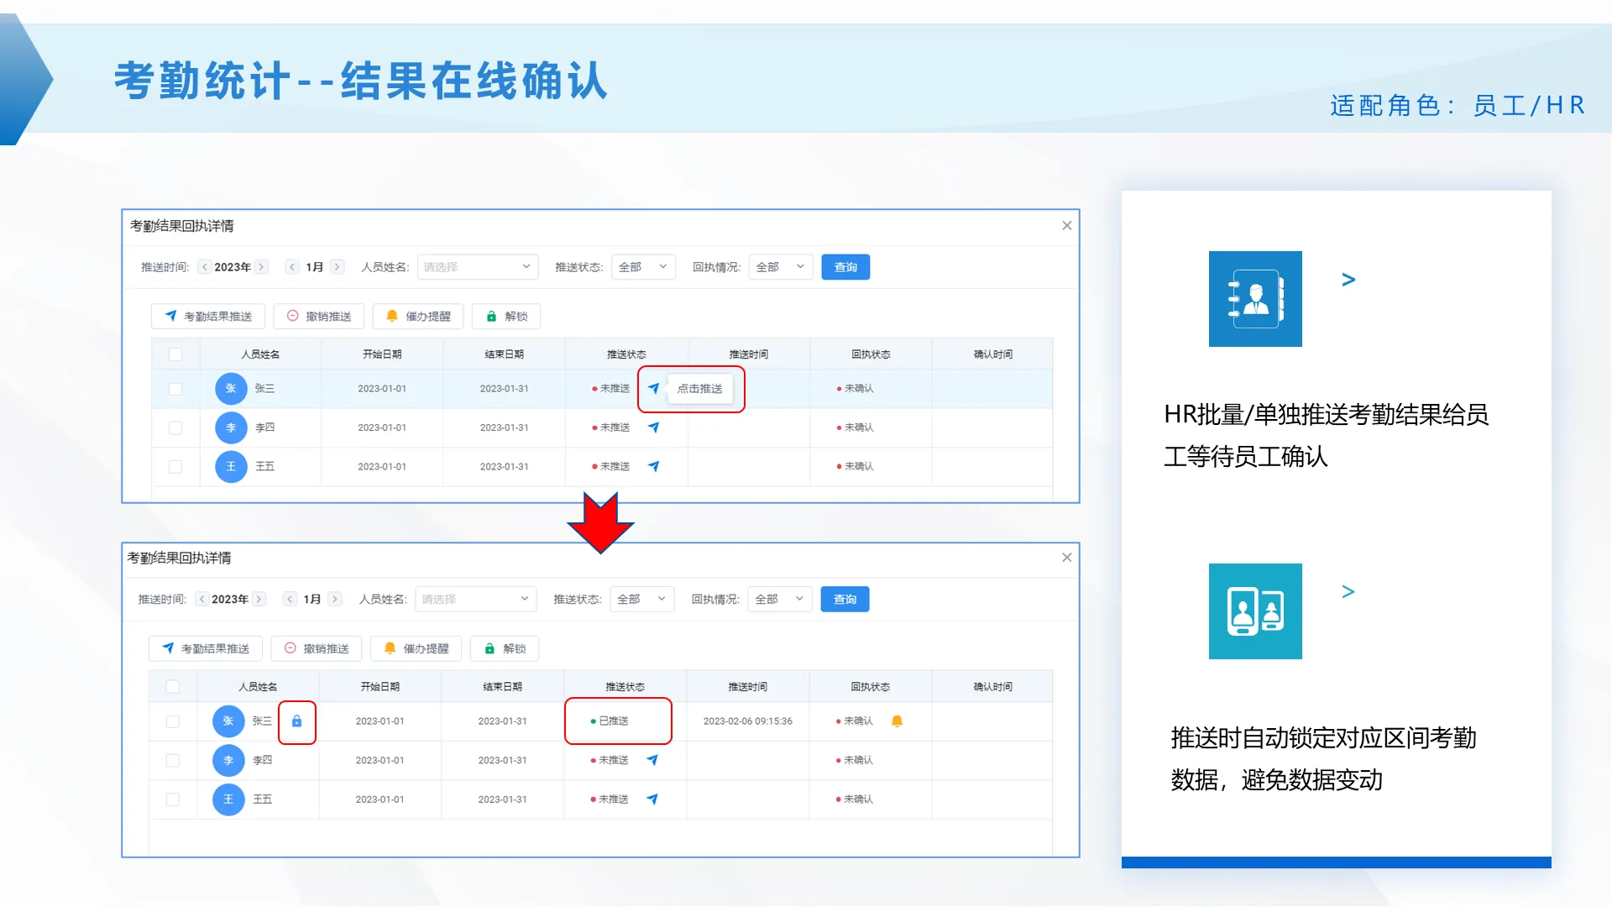Click 解锁 button in top dialog
Image resolution: width=1612 pixels, height=907 pixels.
pyautogui.click(x=506, y=317)
